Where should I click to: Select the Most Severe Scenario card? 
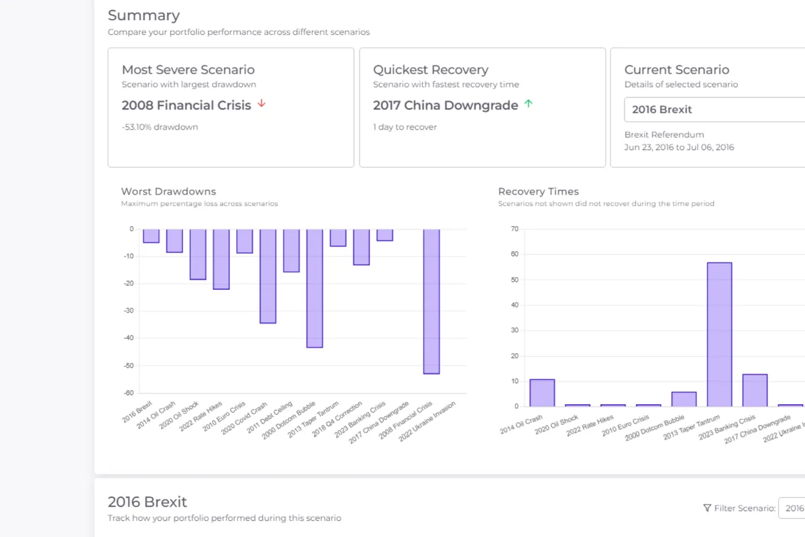click(231, 107)
